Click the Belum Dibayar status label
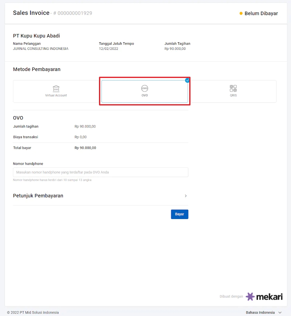Image resolution: width=291 pixels, height=316 pixels. pos(261,13)
